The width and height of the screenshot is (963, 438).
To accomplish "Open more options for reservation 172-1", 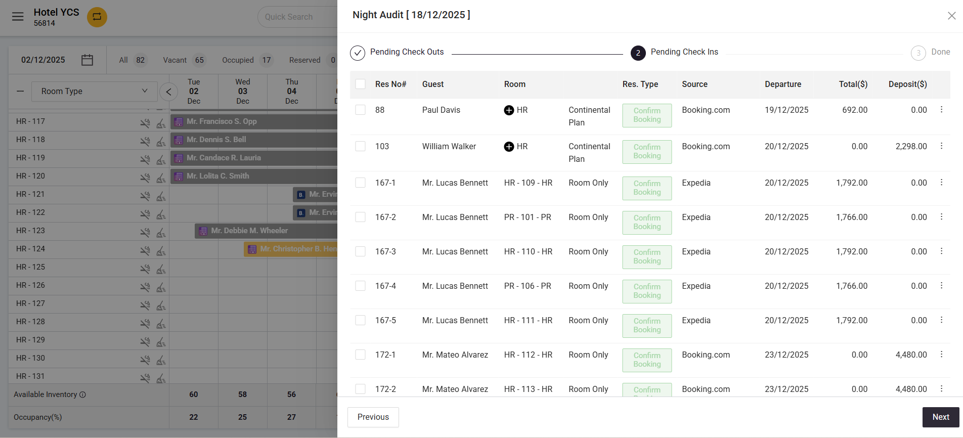I will [941, 354].
